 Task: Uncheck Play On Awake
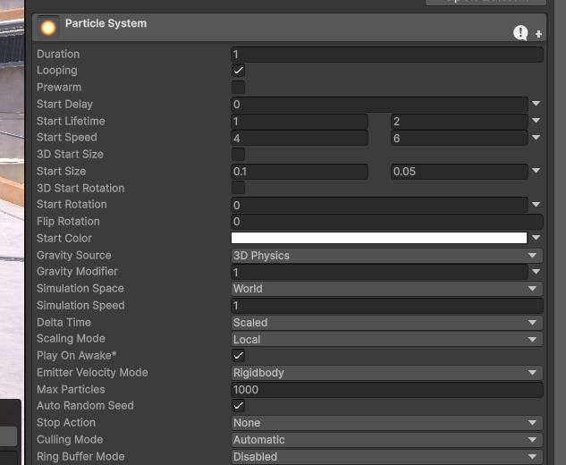pos(239,356)
